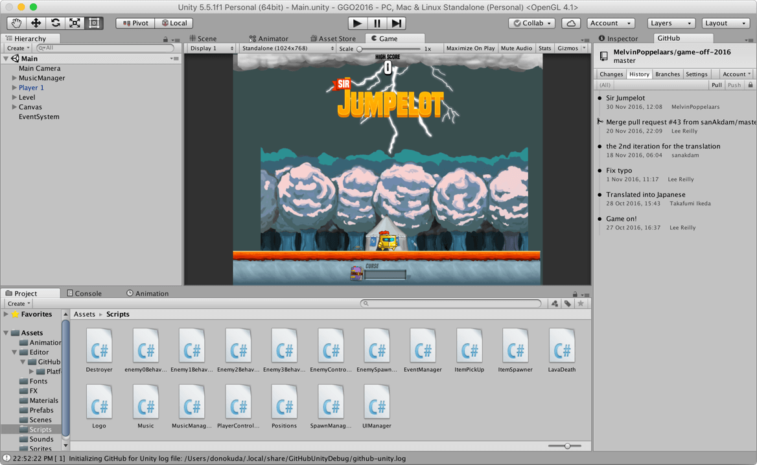Switch to the Asset Store tab
The width and height of the screenshot is (757, 465).
[332, 39]
